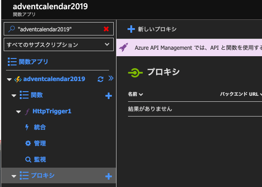The image size is (262, 187).
Task: Click the "adventcalendar2019" search field
Action: tap(58, 29)
